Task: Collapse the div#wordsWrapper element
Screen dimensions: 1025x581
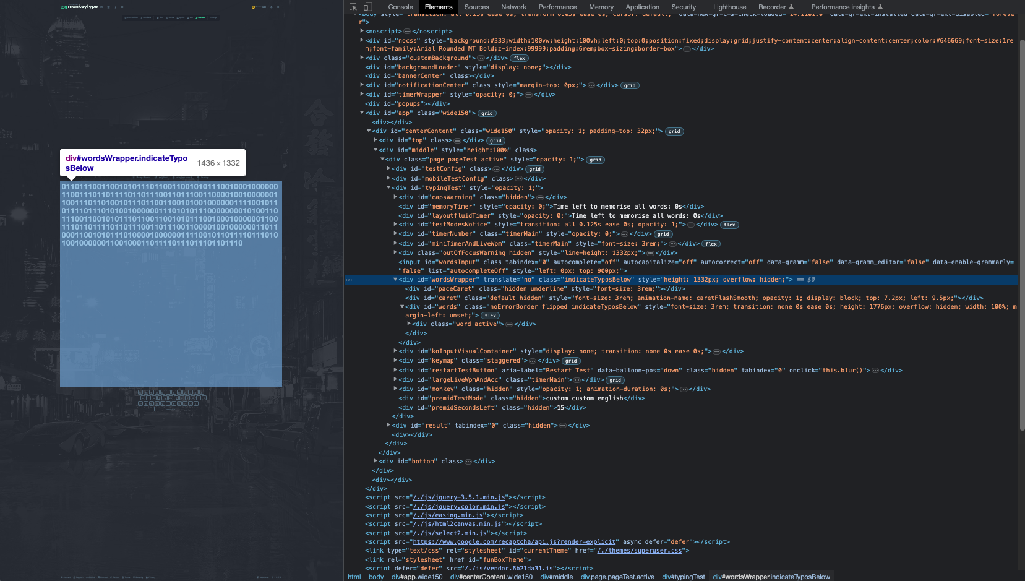Action: (x=395, y=279)
